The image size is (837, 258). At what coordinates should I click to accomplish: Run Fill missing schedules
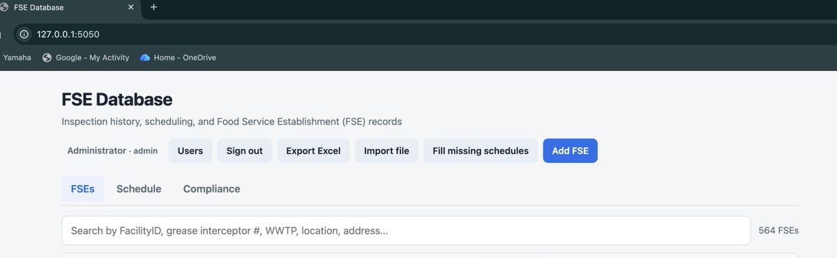point(481,151)
